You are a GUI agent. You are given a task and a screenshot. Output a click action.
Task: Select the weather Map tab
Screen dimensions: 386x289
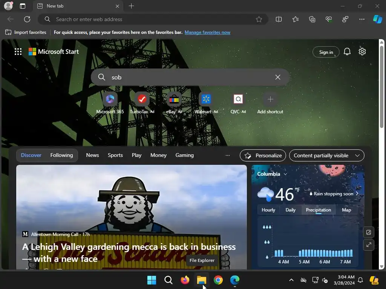pyautogui.click(x=346, y=210)
